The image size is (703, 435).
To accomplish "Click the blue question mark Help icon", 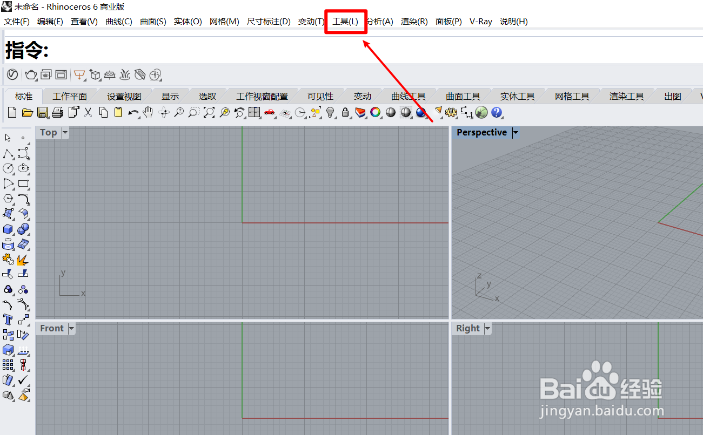I will click(497, 112).
